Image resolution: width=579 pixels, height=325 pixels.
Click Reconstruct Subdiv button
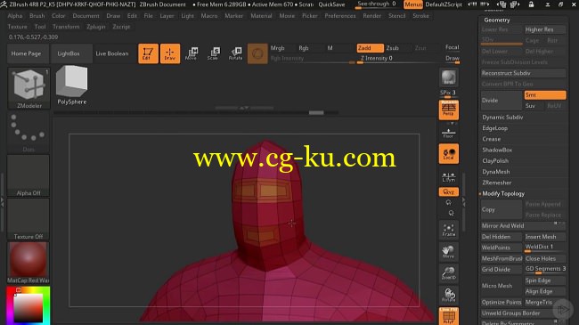(523, 73)
